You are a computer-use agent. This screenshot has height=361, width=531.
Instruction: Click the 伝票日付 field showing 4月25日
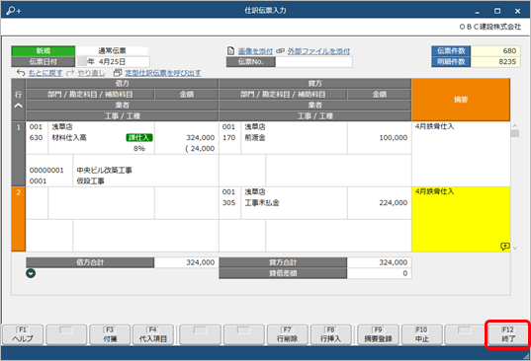coord(113,62)
